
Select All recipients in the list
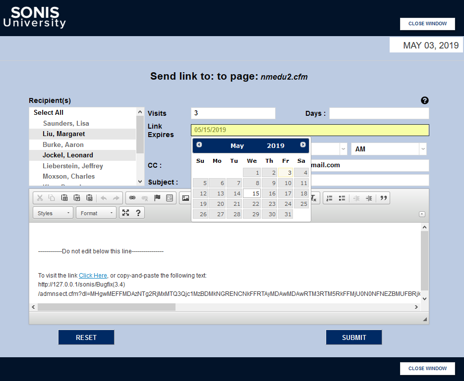click(49, 112)
